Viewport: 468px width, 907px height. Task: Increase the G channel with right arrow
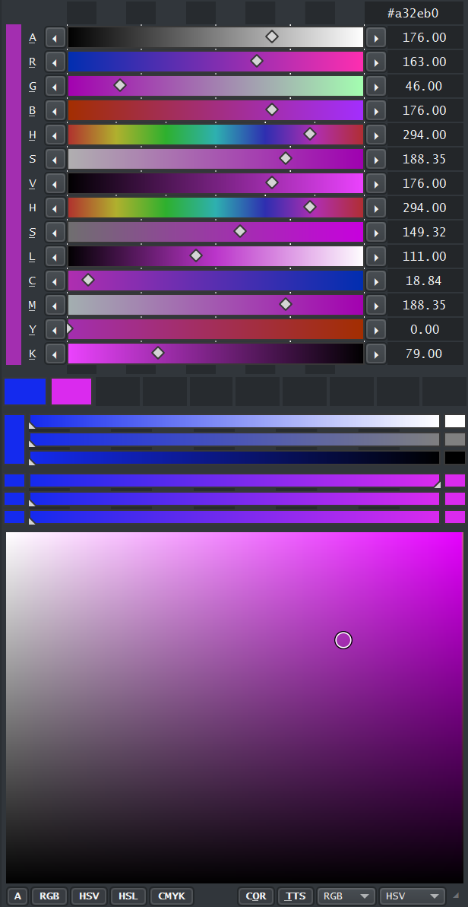(376, 86)
